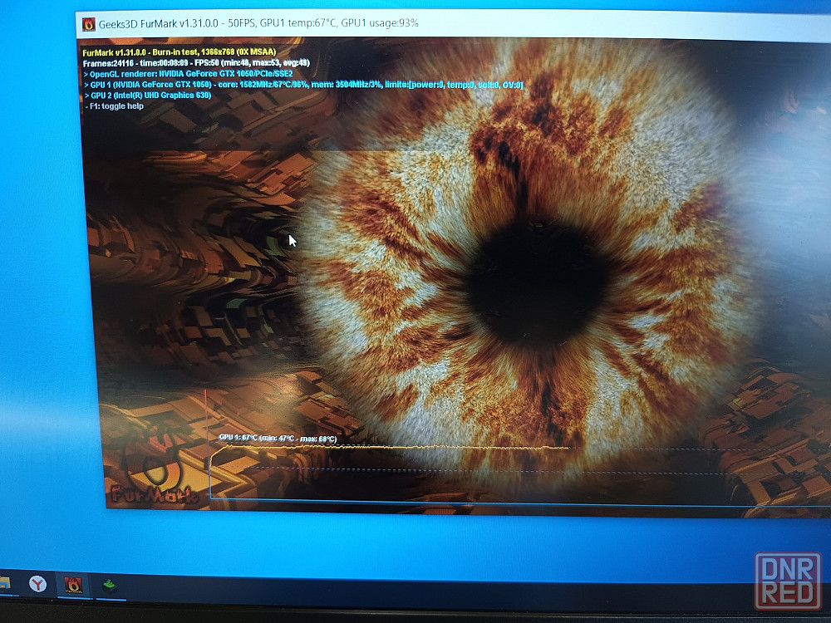
Task: Open Yandex Browser from the taskbar
Action: point(37,583)
